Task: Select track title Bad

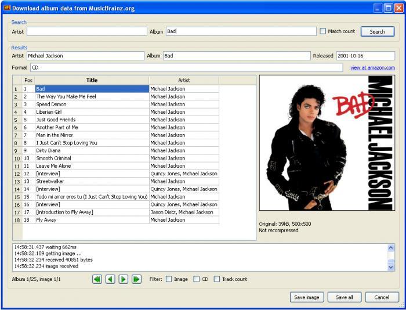Action: [92, 89]
